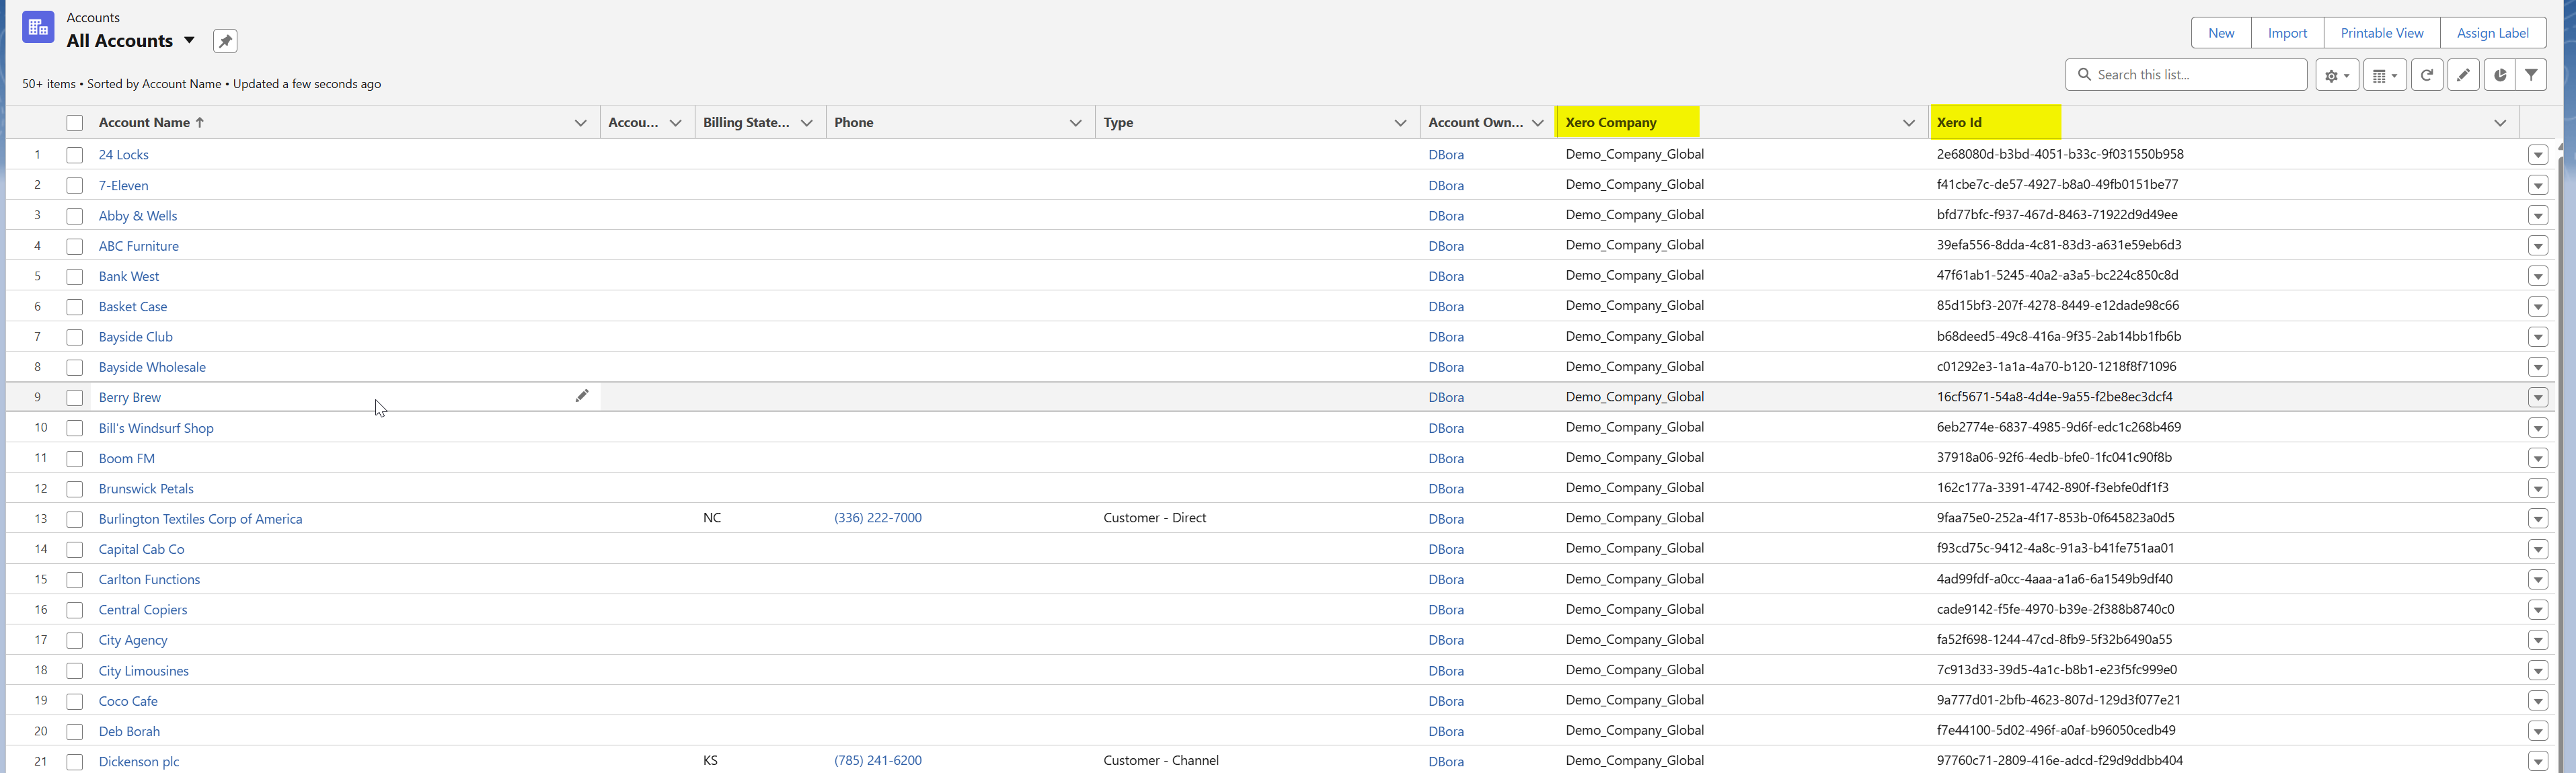Open row actions for Bank West
This screenshot has height=773, width=2576.
[2538, 276]
